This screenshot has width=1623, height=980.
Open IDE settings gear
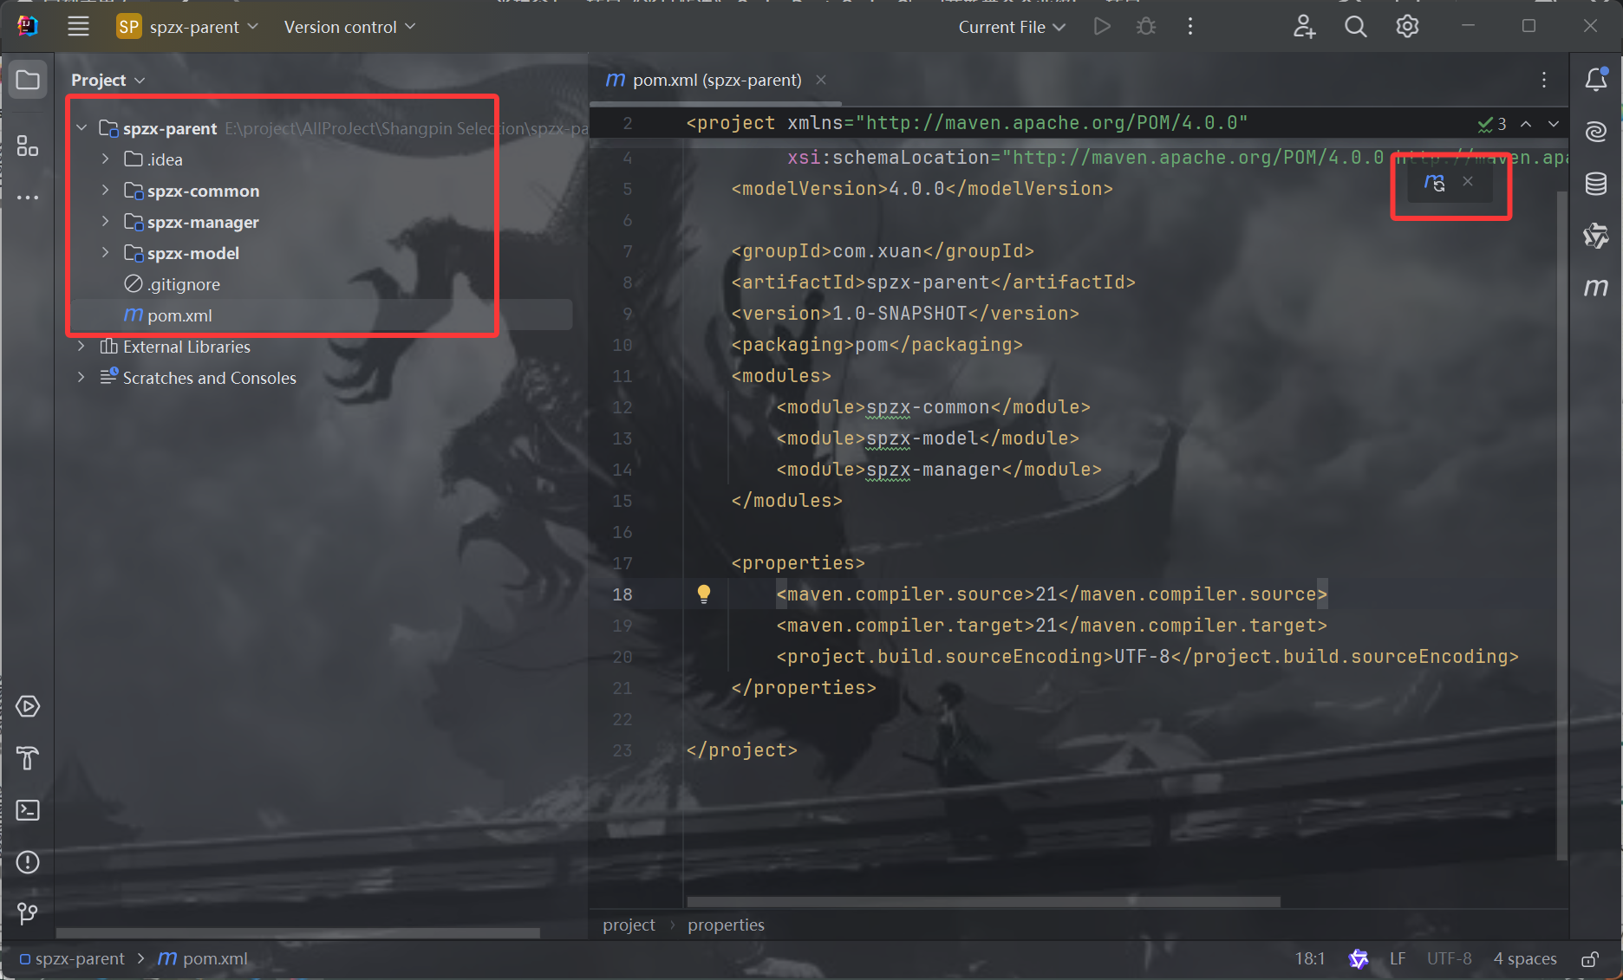[1407, 27]
